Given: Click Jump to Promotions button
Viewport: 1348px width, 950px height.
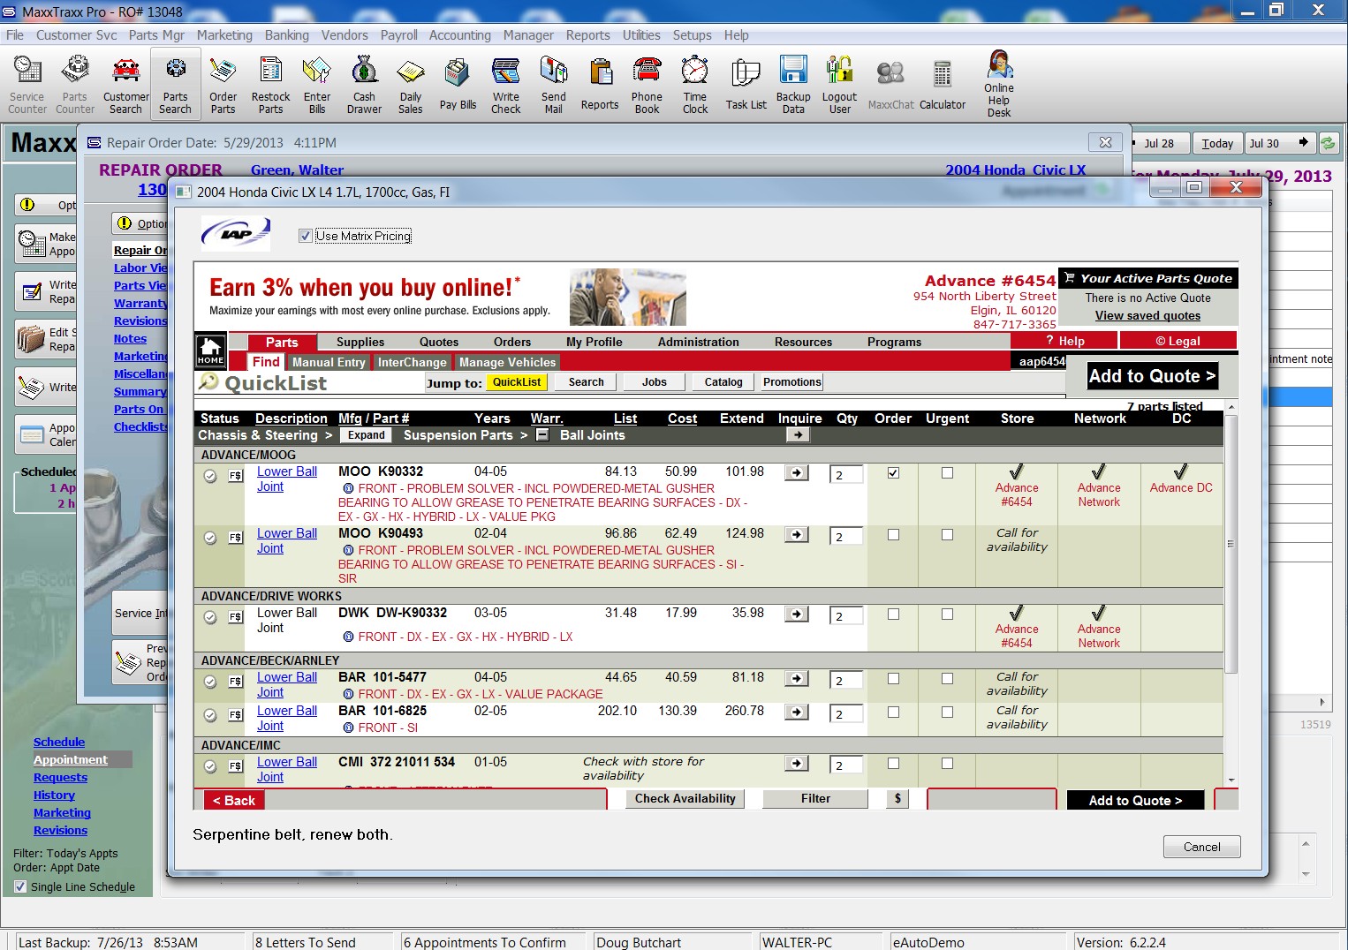Looking at the screenshot, I should (791, 382).
